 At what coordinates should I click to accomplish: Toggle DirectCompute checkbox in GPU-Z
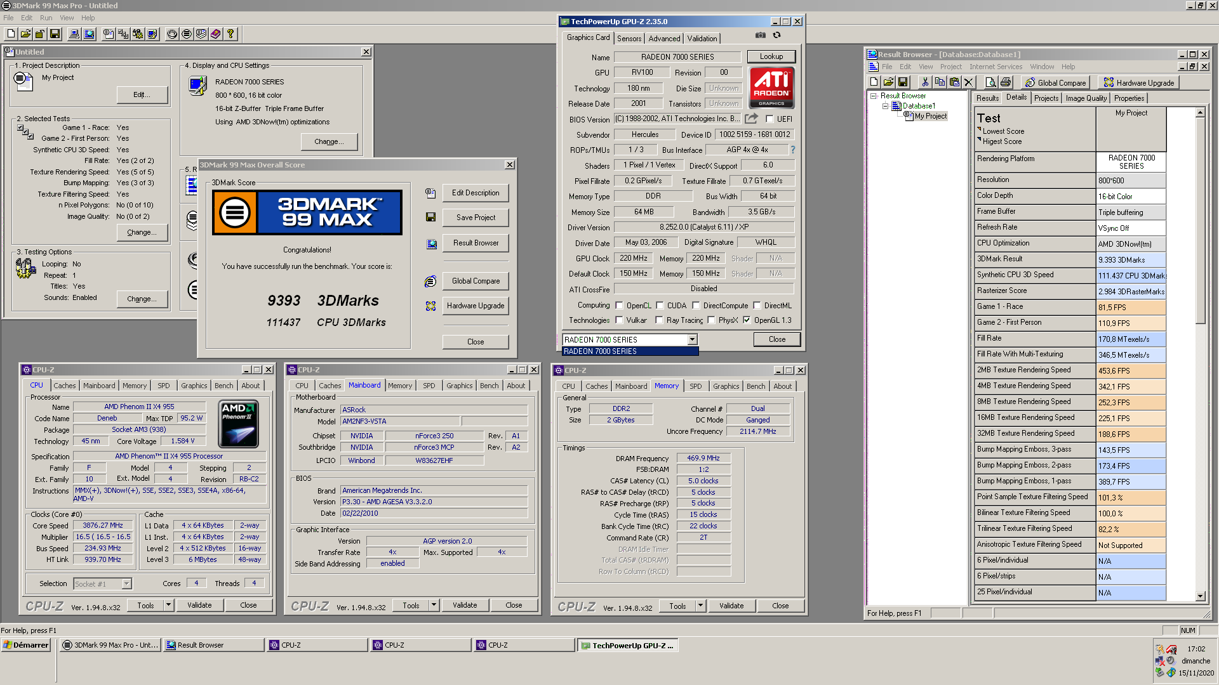(x=696, y=306)
